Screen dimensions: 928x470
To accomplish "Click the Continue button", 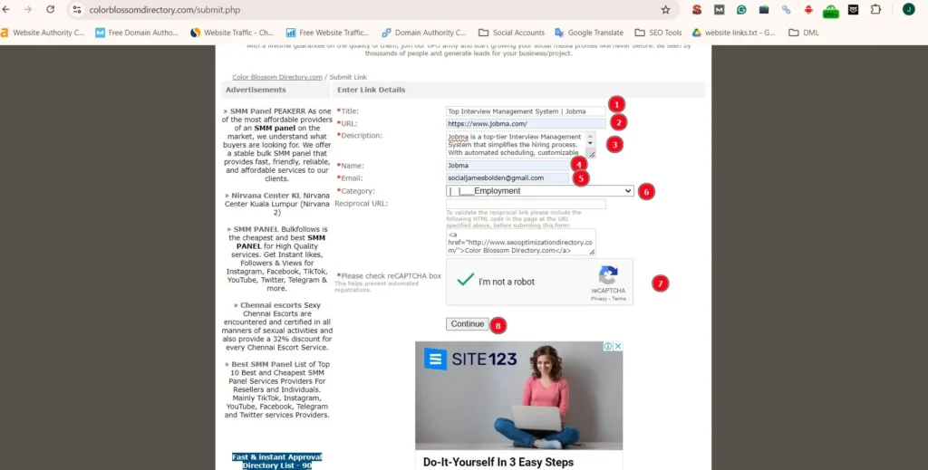I will point(468,324).
